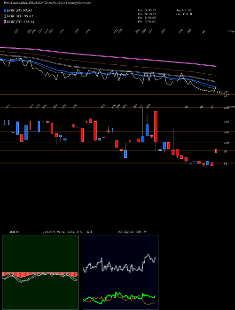Click the magenta DOW PT legend swatch
Screen dimensions: 235x310
point(5,22)
